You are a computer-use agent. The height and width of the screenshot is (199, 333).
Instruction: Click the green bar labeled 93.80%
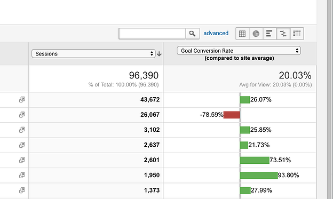pos(259,175)
